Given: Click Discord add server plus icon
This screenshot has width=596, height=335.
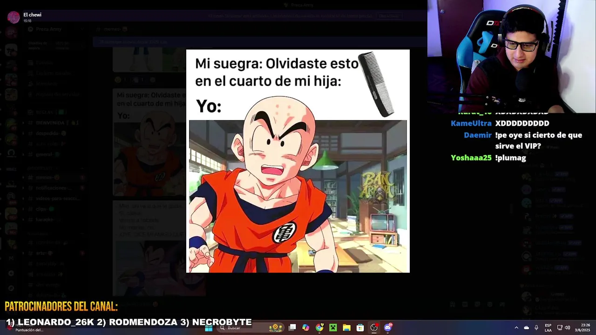Looking at the screenshot, I should 11,273.
